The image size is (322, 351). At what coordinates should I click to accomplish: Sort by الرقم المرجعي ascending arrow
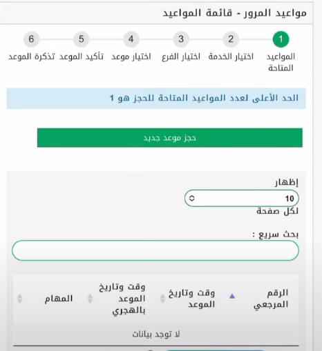tap(232, 296)
